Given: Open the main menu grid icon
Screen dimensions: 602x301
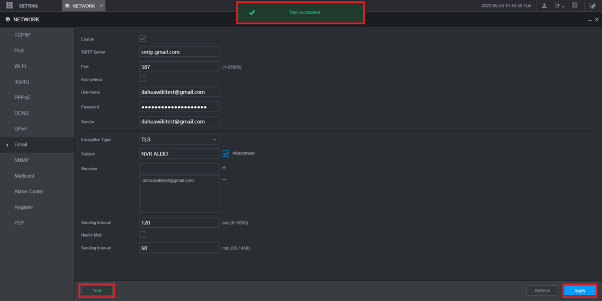Looking at the screenshot, I should 9,5.
